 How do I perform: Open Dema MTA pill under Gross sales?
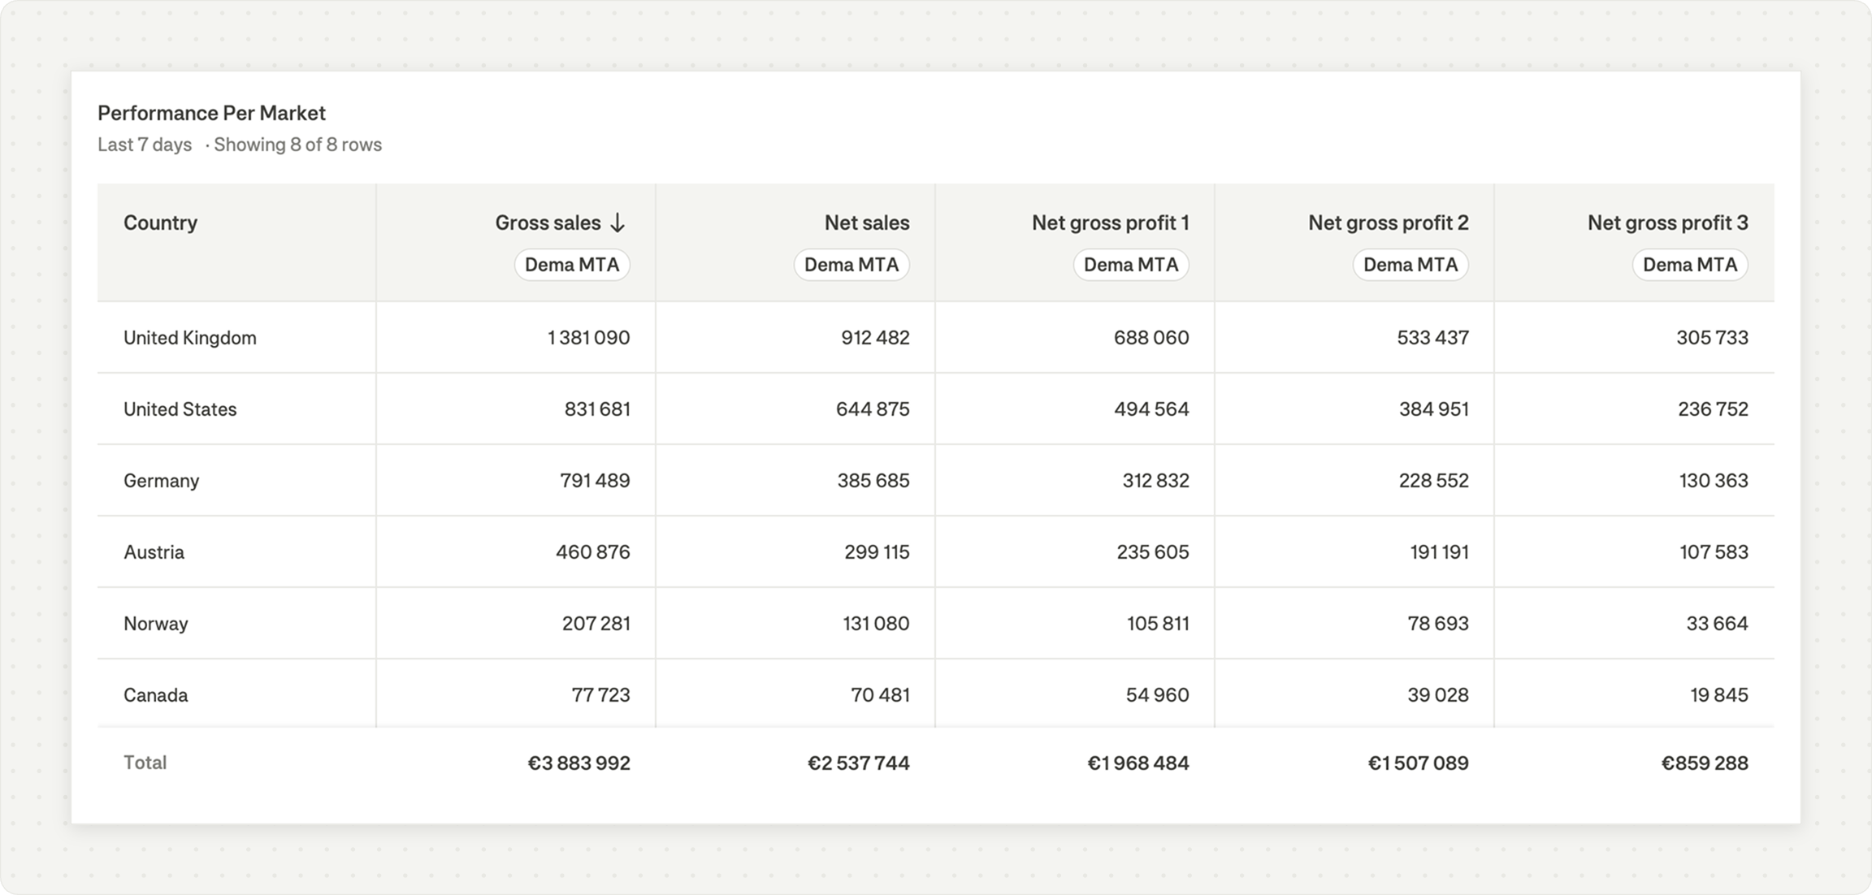572,265
